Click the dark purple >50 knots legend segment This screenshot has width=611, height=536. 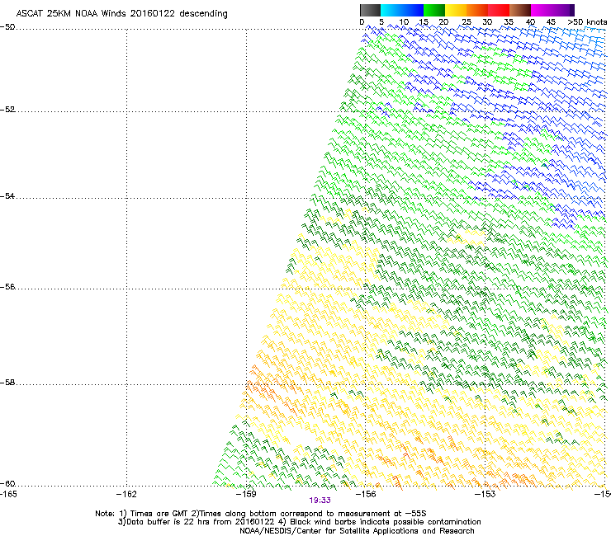point(572,10)
